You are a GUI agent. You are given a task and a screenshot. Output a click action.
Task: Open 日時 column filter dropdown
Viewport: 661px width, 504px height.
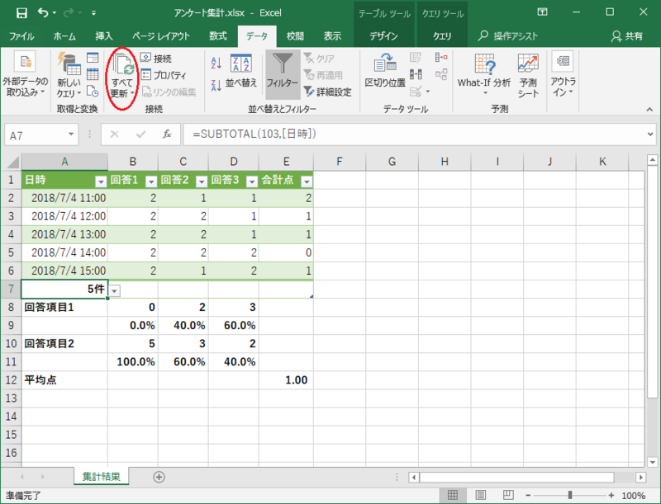100,181
